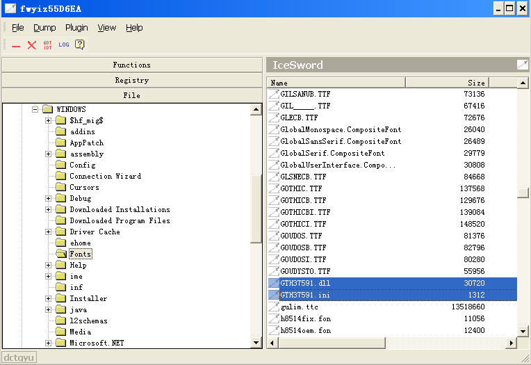Click the File panel button
The height and width of the screenshot is (365, 531).
coord(132,95)
